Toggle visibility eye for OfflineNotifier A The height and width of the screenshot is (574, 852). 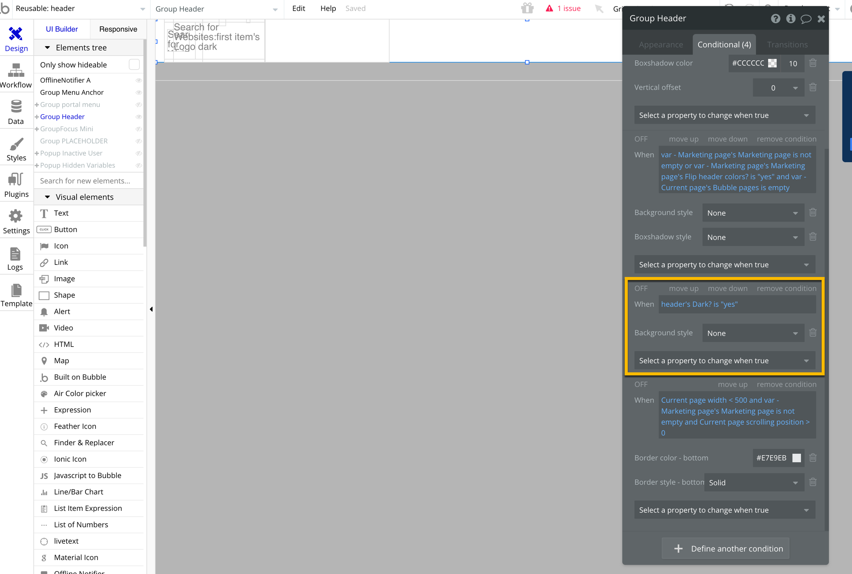(139, 80)
